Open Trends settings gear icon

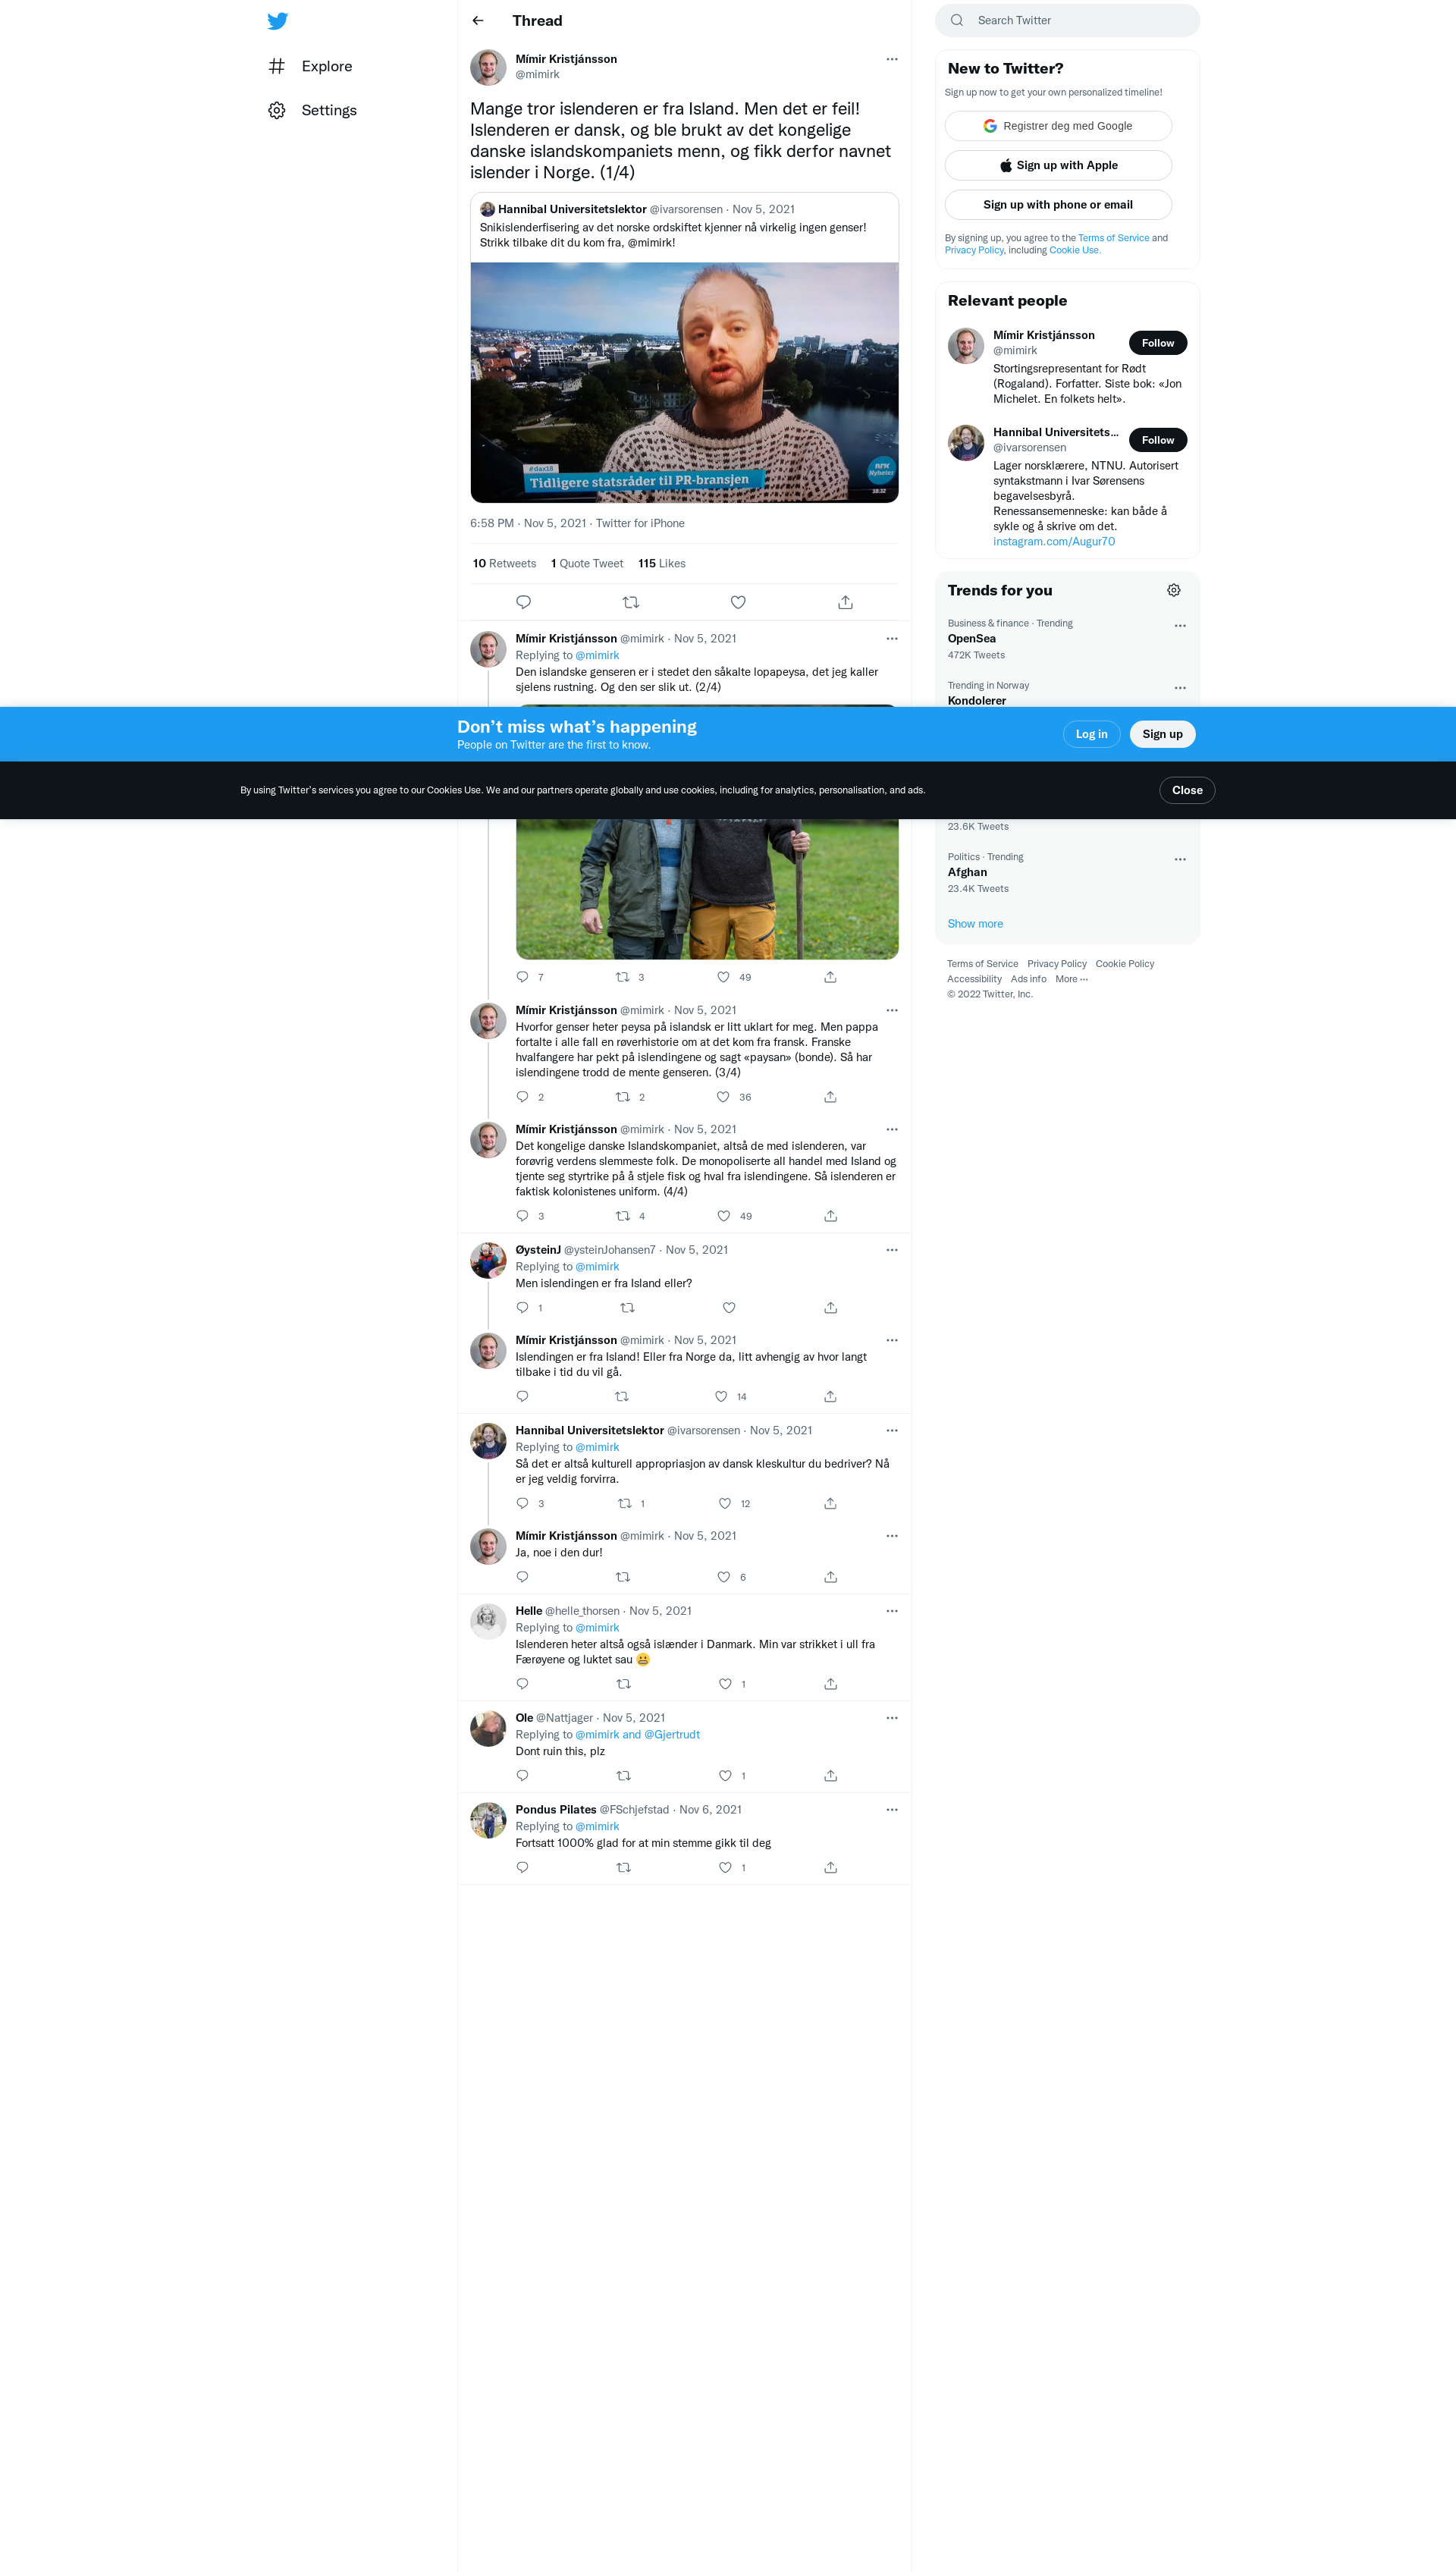click(1174, 590)
